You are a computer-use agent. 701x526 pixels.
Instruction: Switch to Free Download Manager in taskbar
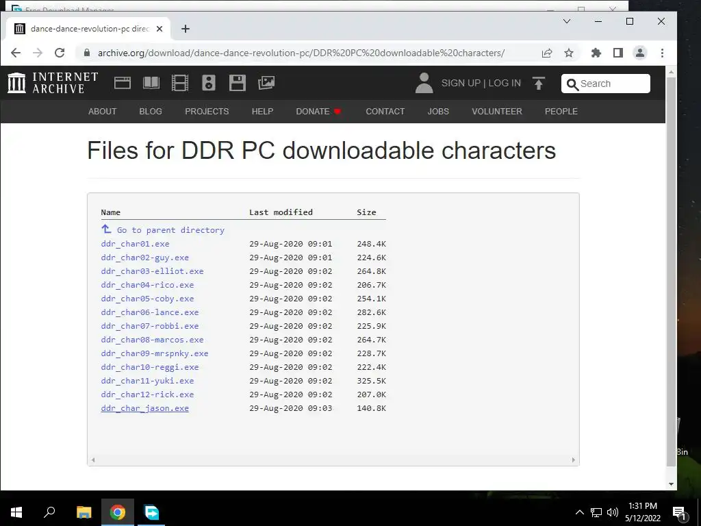pos(151,512)
